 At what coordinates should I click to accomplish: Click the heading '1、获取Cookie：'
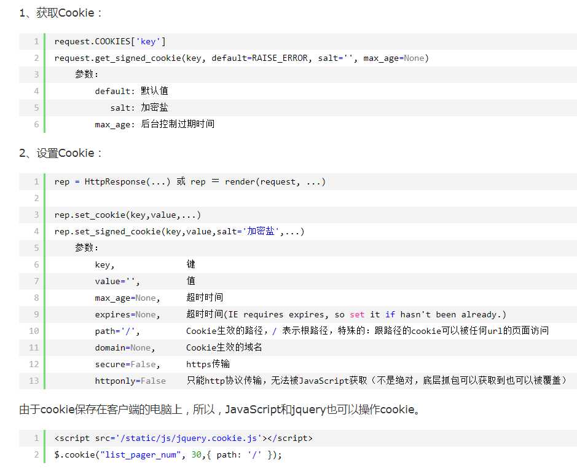[61, 13]
